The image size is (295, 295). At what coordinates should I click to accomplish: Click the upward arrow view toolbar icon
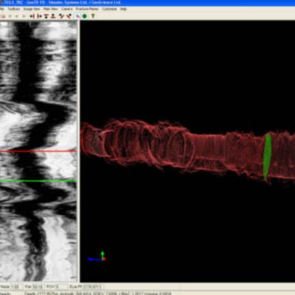click(x=53, y=16)
